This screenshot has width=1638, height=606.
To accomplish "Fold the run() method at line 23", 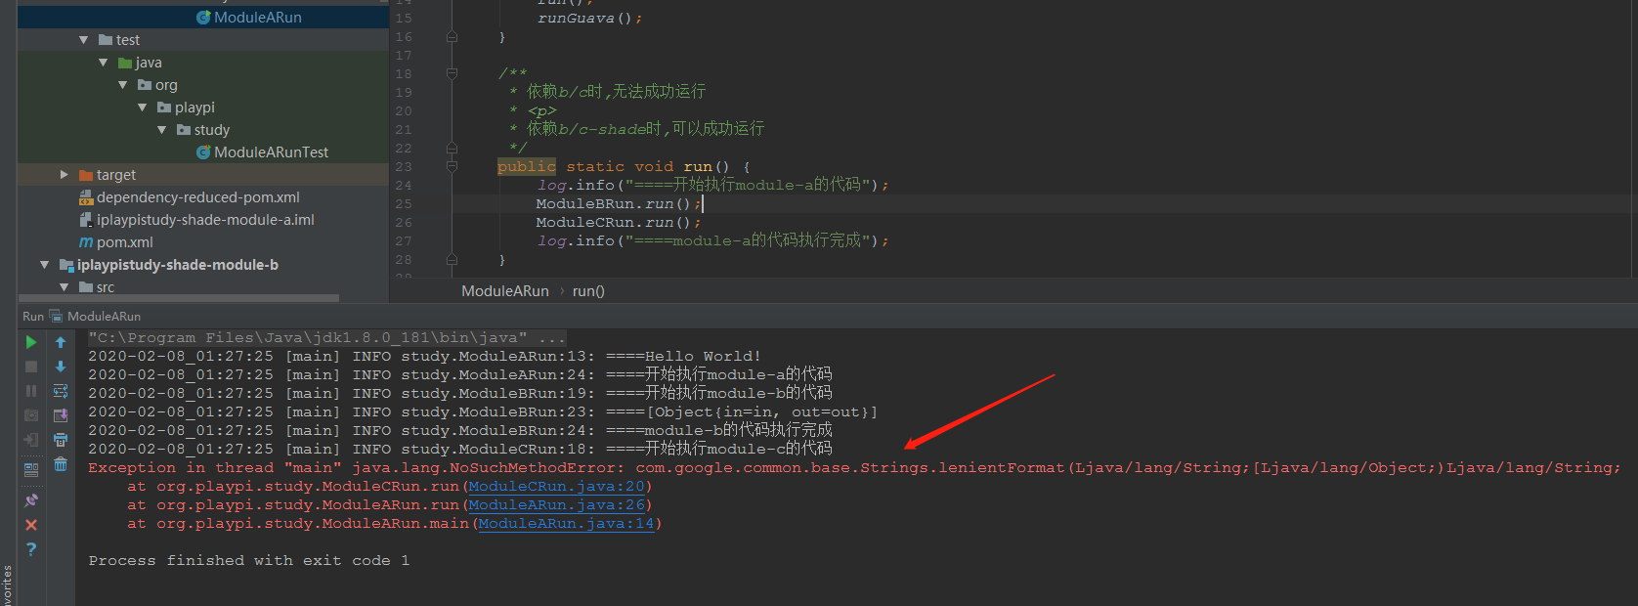I will point(452,166).
